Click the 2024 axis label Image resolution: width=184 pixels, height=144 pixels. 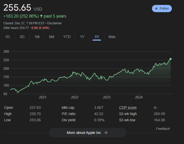[x=139, y=97]
